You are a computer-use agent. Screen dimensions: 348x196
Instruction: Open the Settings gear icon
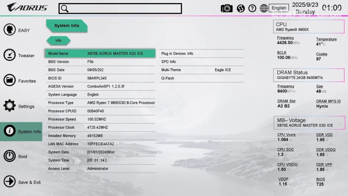tap(10, 106)
